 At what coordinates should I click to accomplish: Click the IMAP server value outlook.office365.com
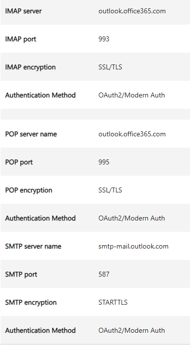[x=132, y=11]
